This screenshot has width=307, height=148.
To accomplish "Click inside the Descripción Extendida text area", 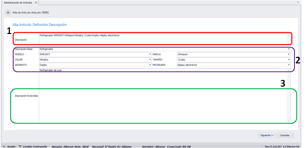I will pyautogui.click(x=163, y=96).
